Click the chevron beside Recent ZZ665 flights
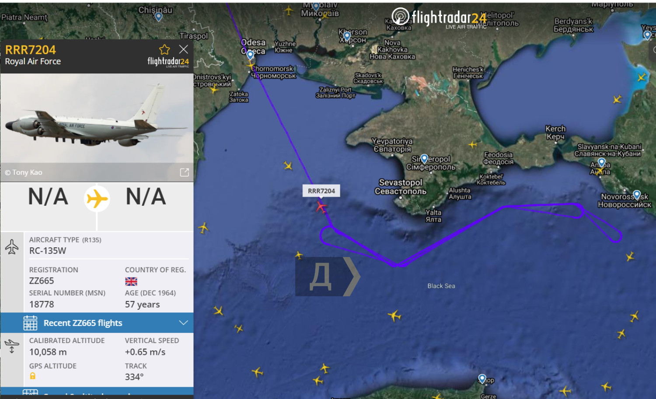656x399 pixels. point(184,323)
